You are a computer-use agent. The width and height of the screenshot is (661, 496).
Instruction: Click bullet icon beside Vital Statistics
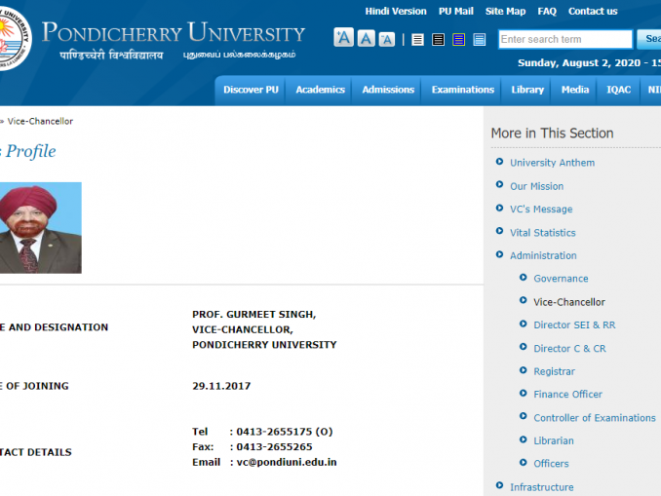pyautogui.click(x=499, y=231)
